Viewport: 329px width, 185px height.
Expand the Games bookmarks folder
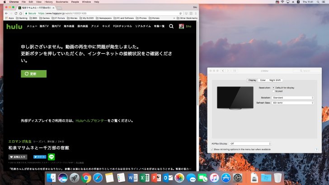pos(44,18)
